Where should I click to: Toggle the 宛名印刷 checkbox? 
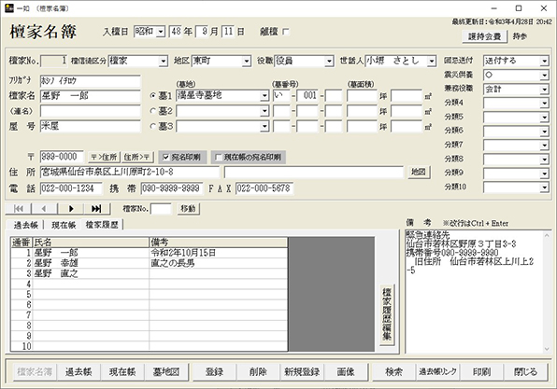click(x=166, y=157)
